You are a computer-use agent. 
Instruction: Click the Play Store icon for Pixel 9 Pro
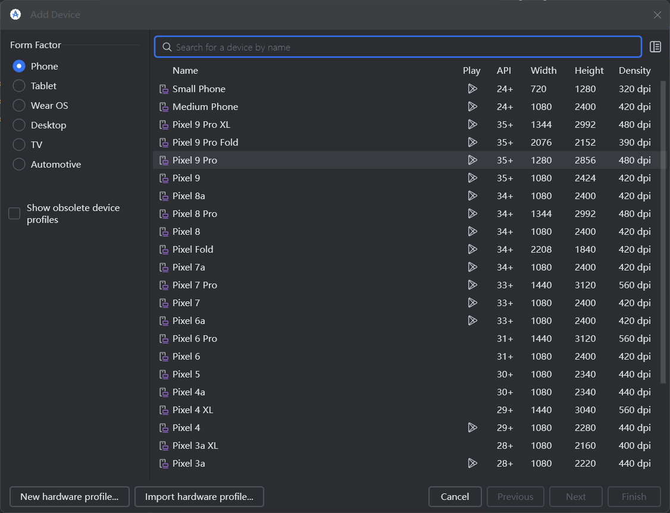pyautogui.click(x=472, y=160)
